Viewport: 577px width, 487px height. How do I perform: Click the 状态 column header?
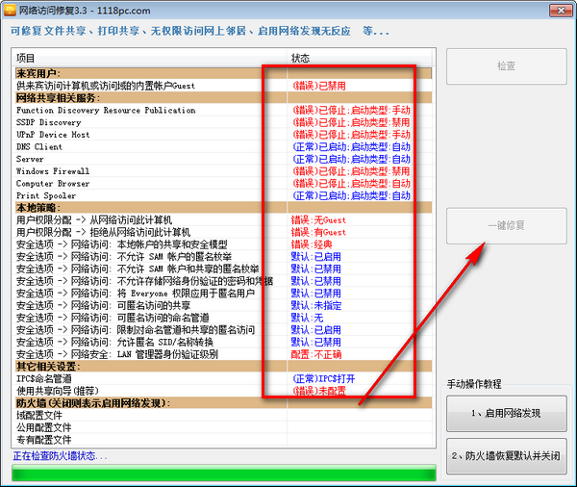(x=359, y=58)
